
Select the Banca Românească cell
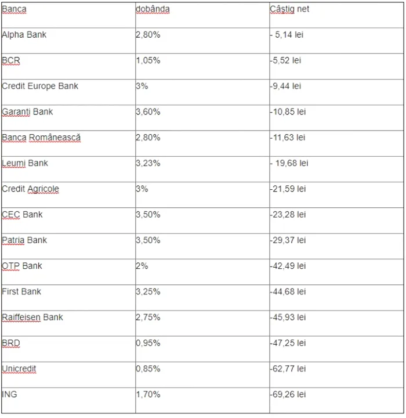[41, 138]
